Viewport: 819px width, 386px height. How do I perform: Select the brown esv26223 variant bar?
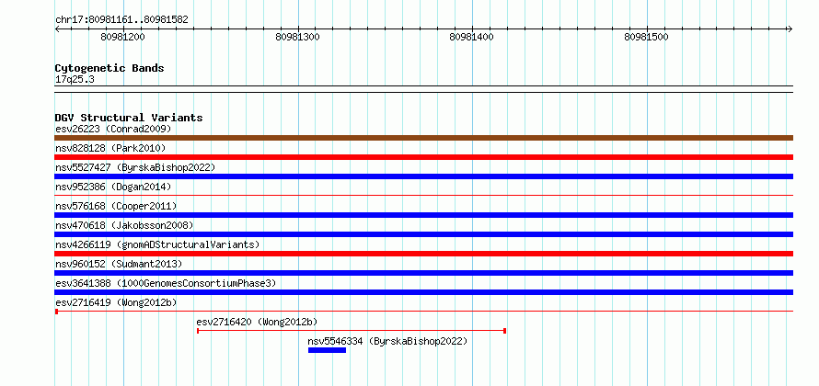[x=423, y=138]
